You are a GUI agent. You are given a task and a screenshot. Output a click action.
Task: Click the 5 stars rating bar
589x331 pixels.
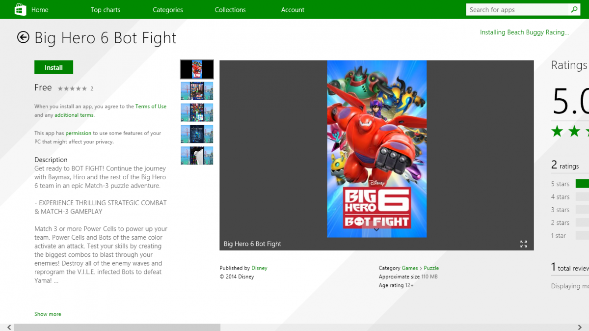pos(582,184)
